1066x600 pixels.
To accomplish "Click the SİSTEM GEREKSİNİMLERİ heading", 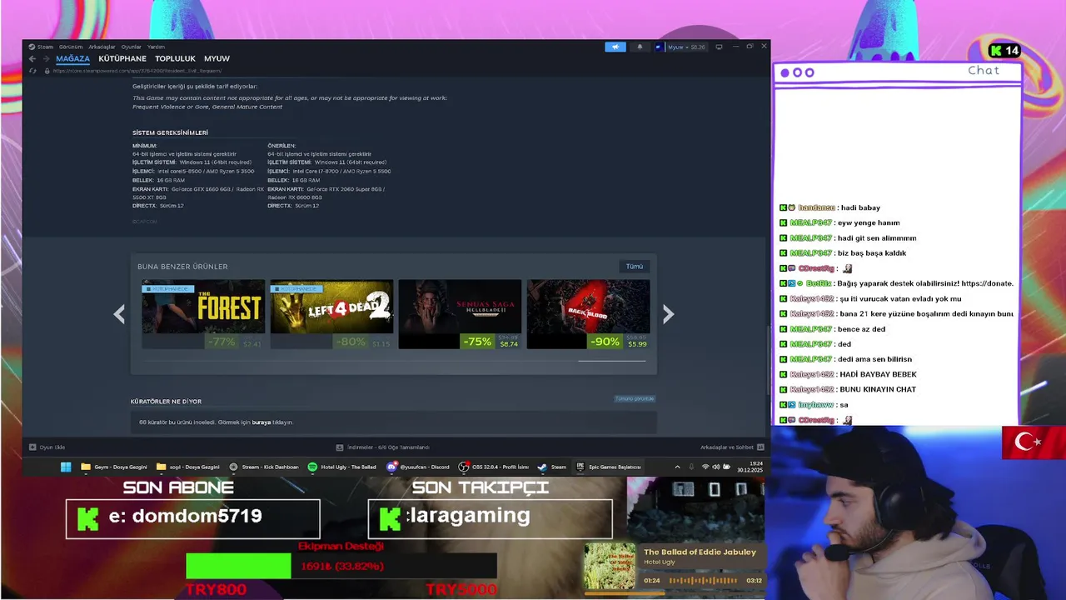I will click(x=170, y=132).
